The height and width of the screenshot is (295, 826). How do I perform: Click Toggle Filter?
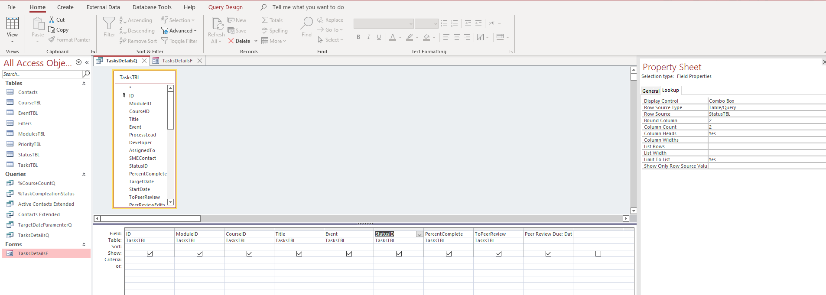click(179, 41)
